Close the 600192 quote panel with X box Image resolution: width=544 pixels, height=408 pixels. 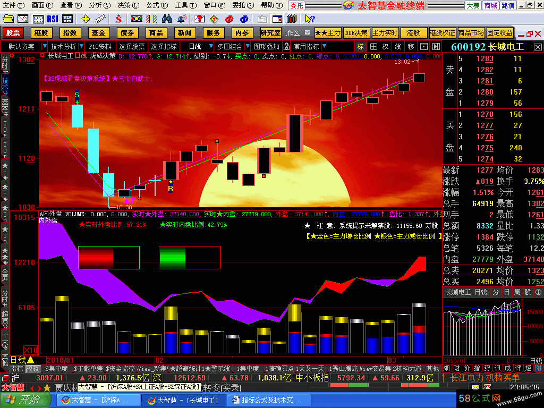tap(538, 47)
